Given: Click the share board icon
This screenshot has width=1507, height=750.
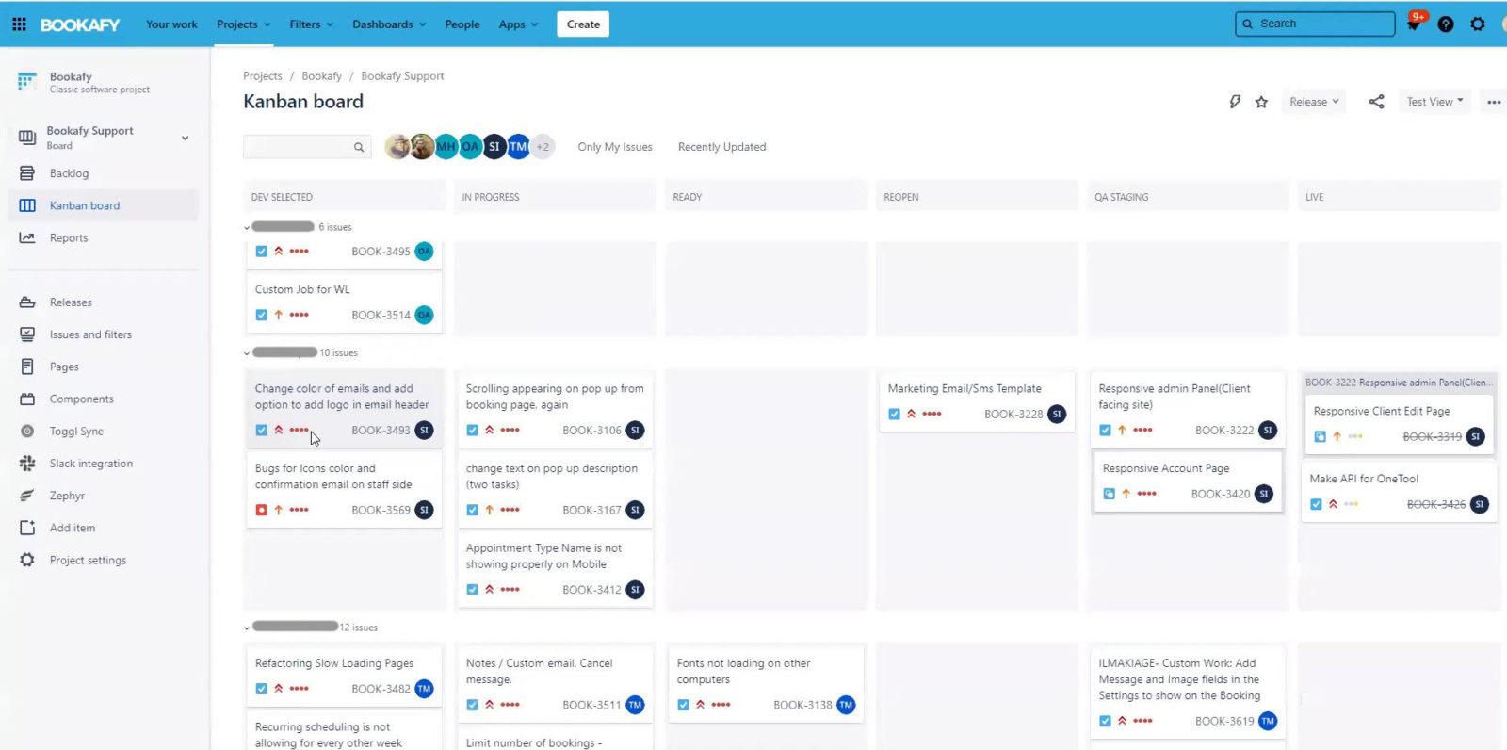Looking at the screenshot, I should pyautogui.click(x=1377, y=102).
